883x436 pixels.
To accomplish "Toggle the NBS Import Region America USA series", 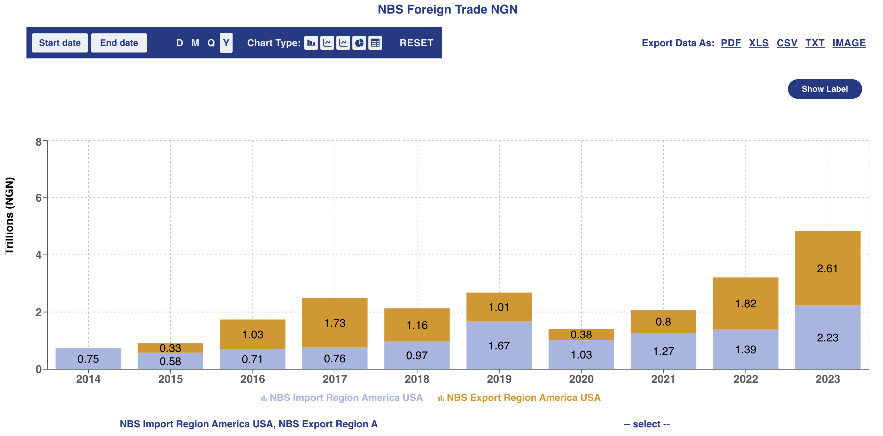I will coord(346,398).
